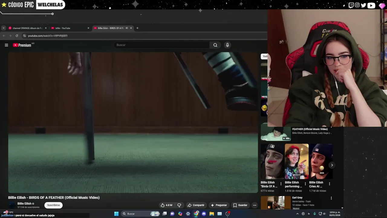Save video with Guardar button

point(240,205)
